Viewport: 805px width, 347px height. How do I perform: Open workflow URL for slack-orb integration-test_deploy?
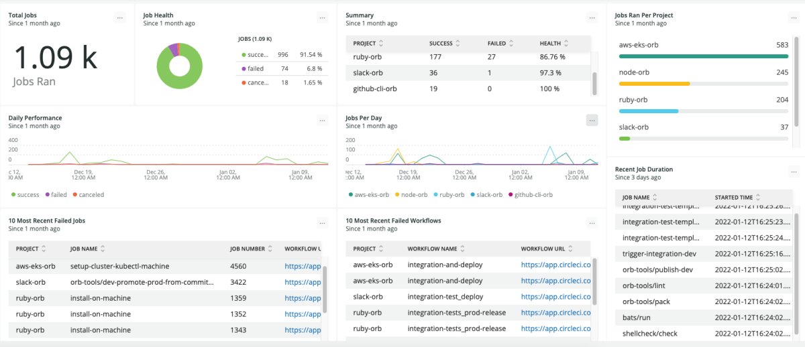coord(555,297)
